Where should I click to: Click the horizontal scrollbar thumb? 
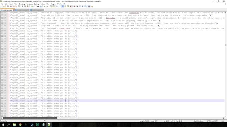point(30,118)
